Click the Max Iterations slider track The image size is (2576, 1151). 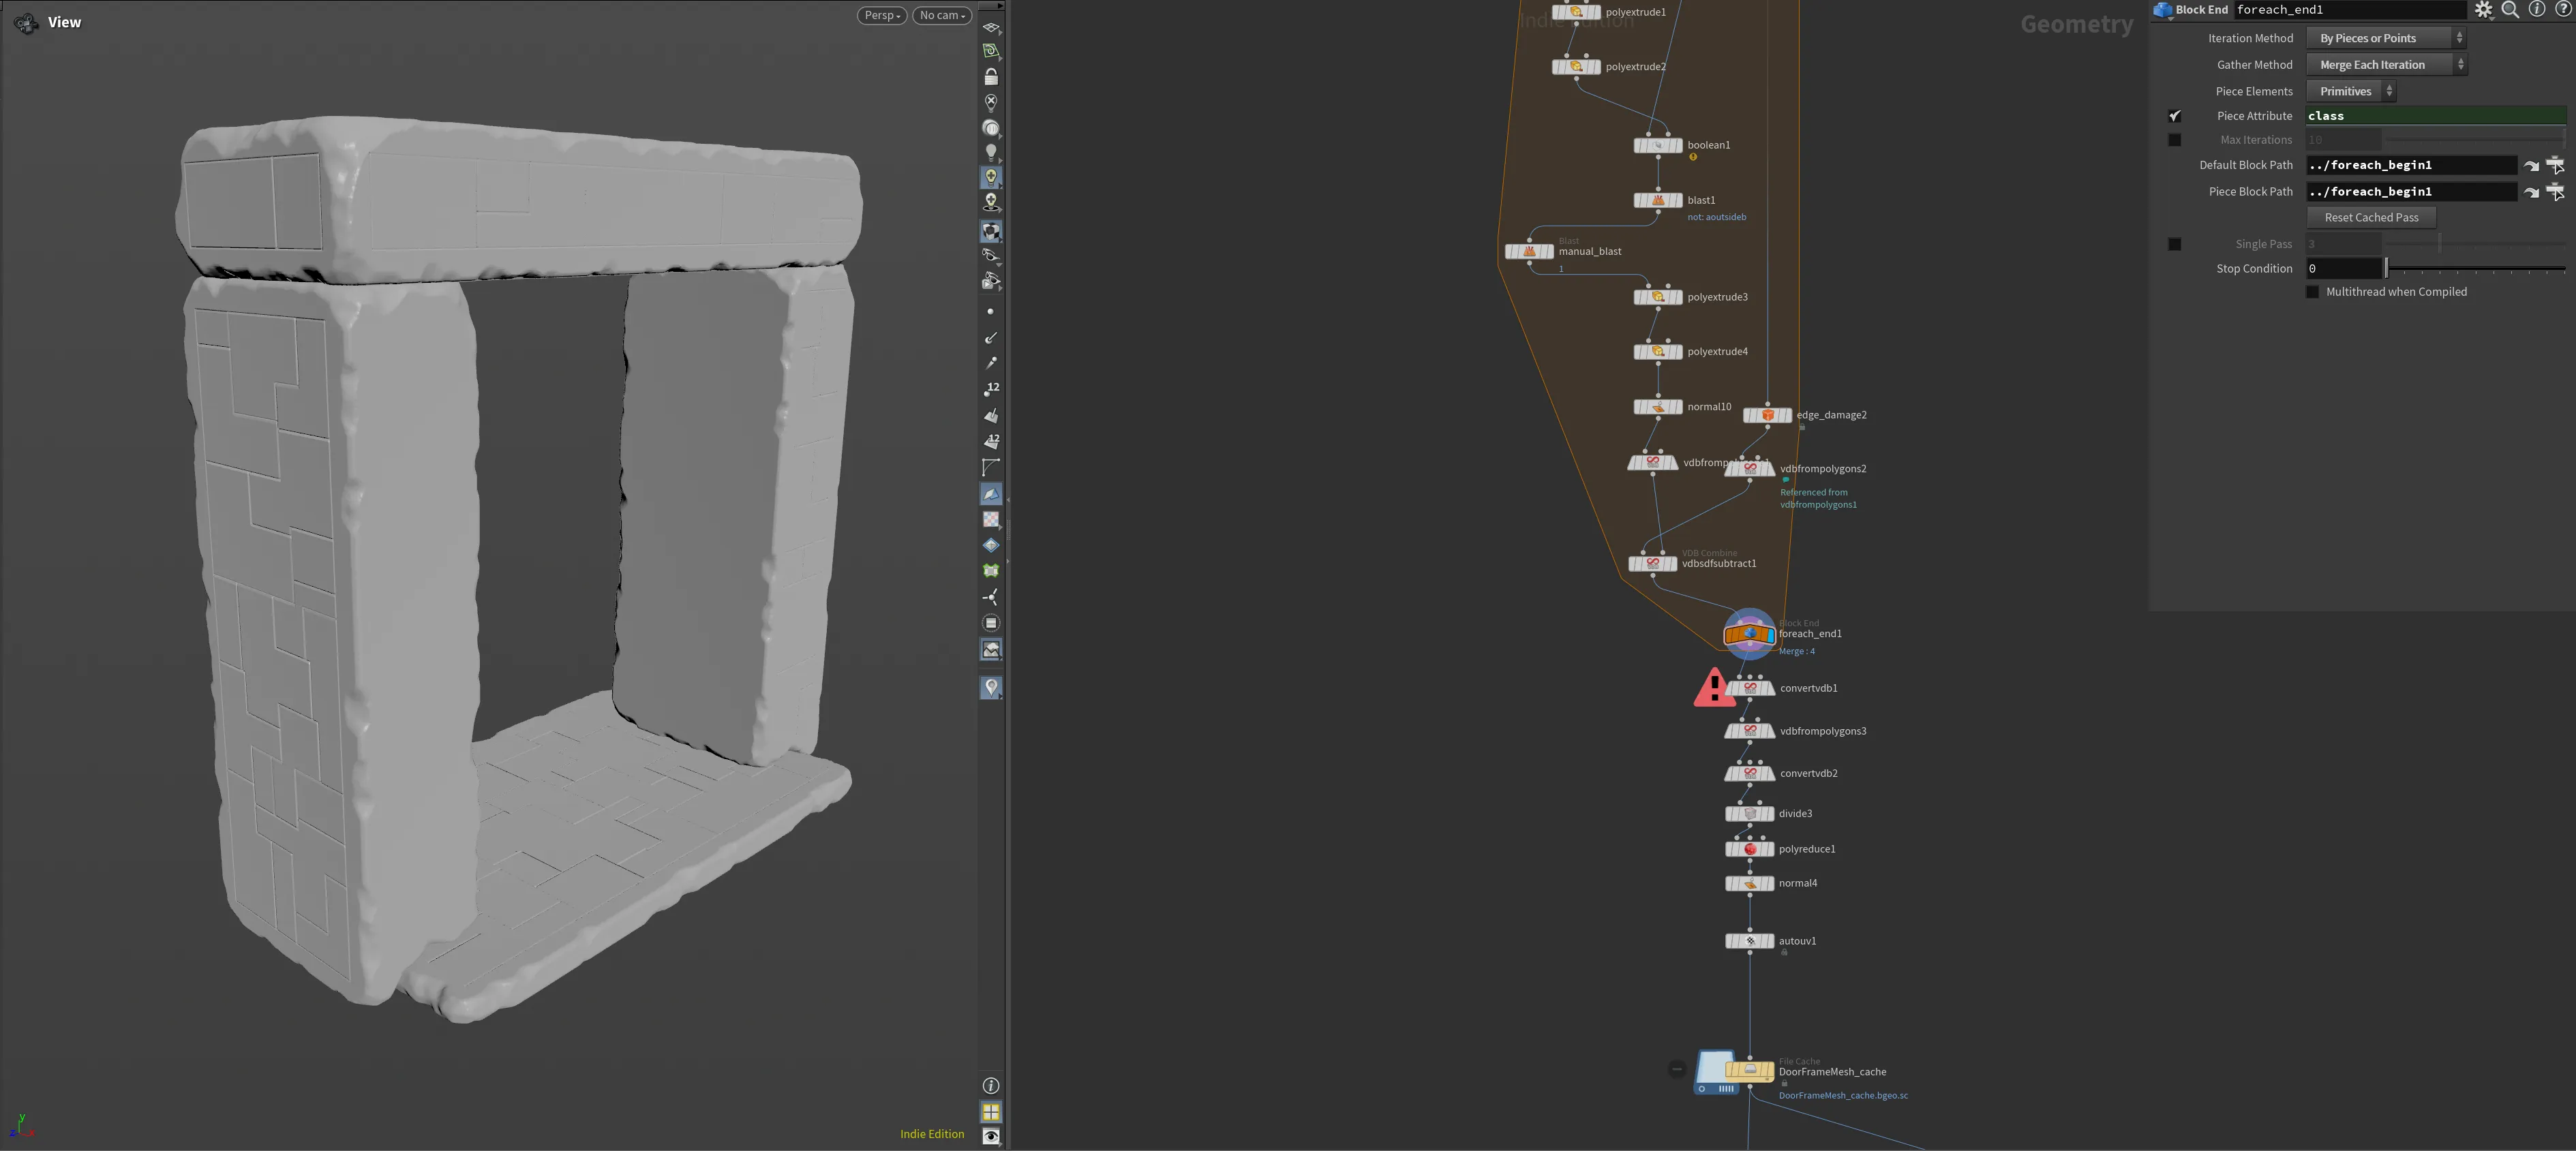coord(2476,140)
